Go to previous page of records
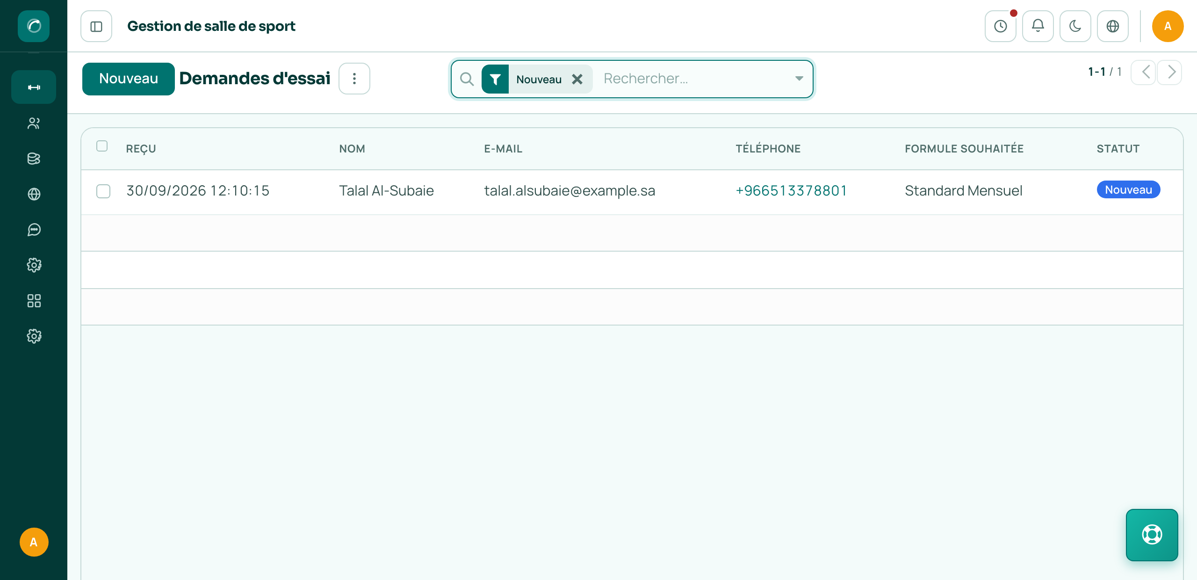 click(x=1144, y=72)
